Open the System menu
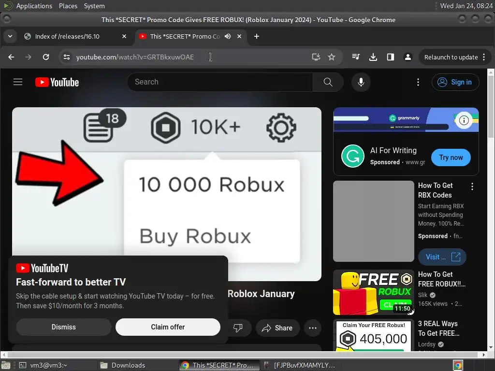The image size is (495, 371). pos(94,6)
